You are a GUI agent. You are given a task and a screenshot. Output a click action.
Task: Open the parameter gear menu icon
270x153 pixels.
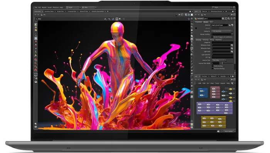coord(223,18)
